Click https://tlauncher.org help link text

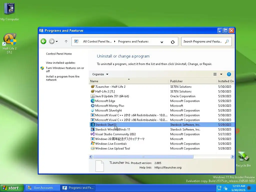[x=168, y=167]
